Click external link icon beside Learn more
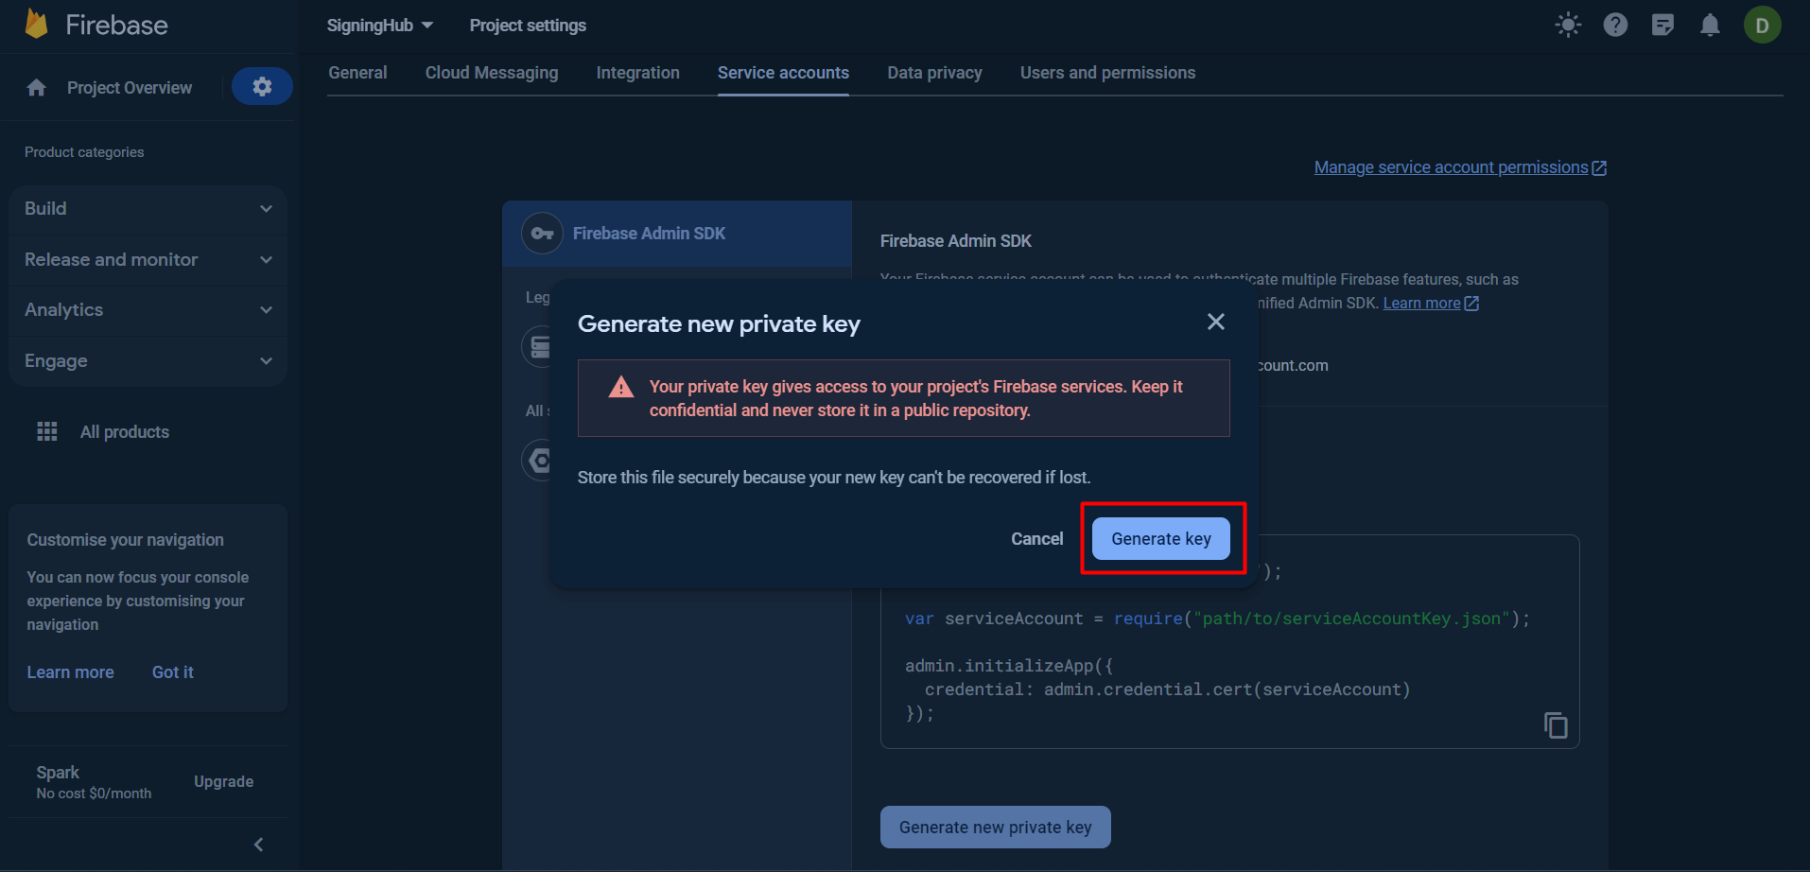 point(1471,304)
